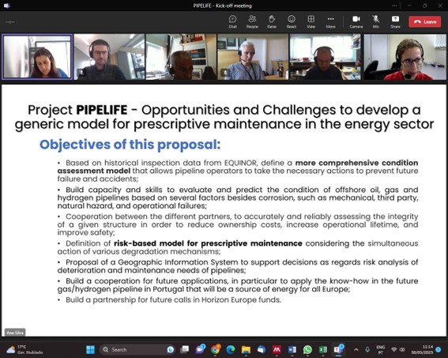Unmute the Mic
This screenshot has width=448, height=358.
coord(375,21)
